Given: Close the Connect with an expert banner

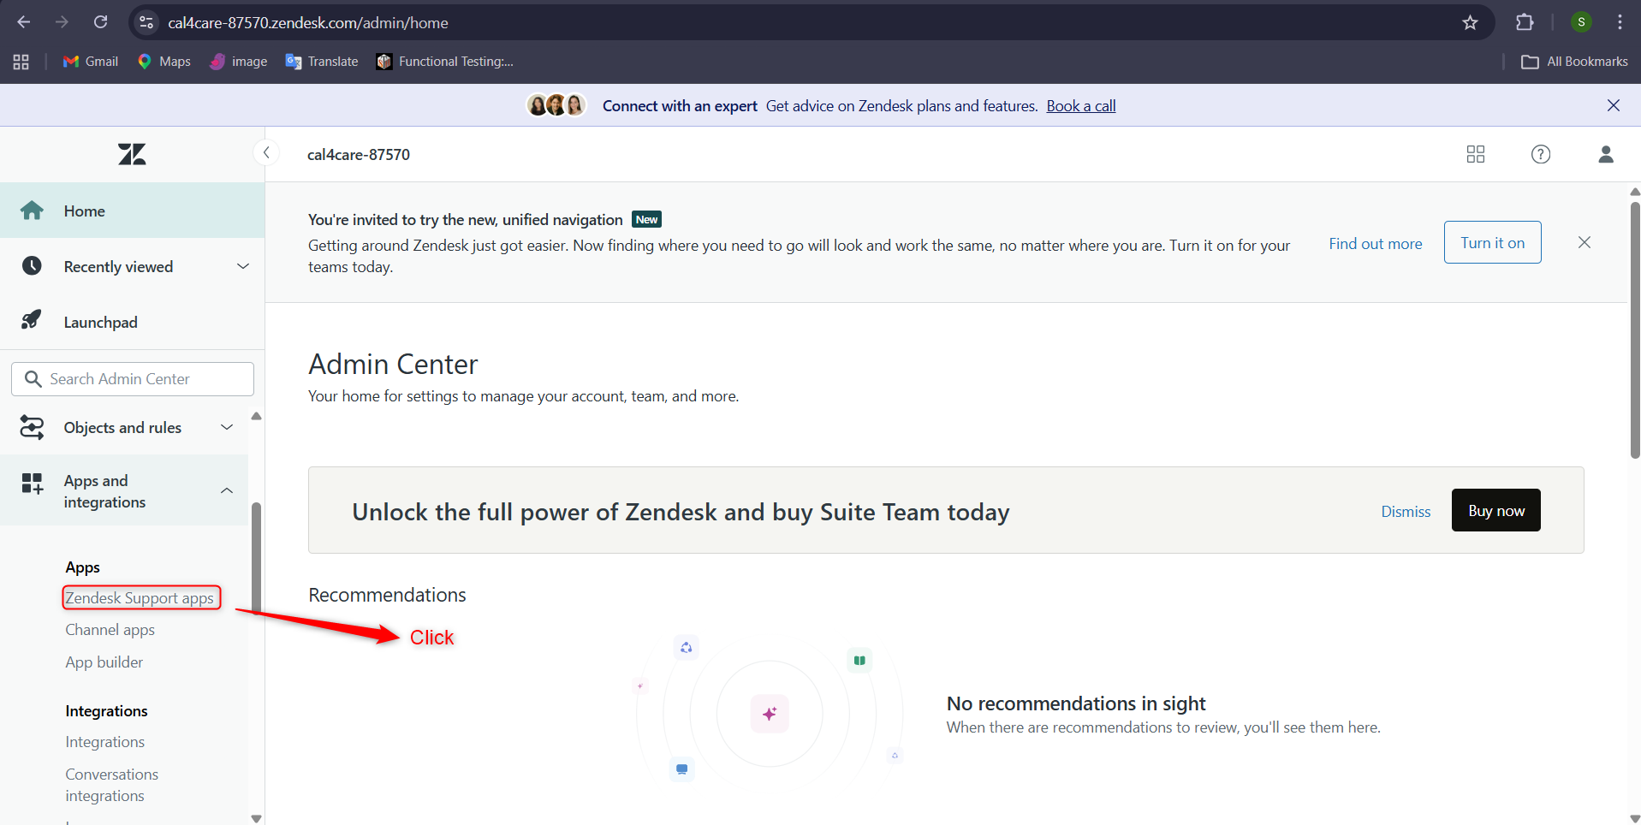Looking at the screenshot, I should (x=1614, y=105).
